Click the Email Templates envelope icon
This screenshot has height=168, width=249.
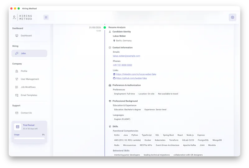17,95
